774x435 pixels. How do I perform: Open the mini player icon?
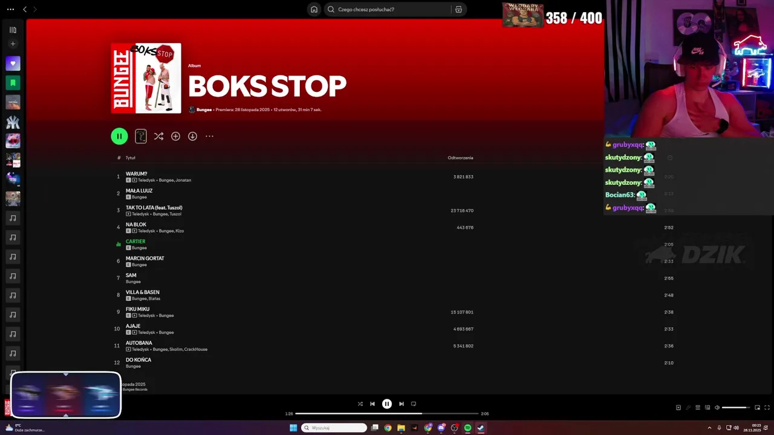(757, 408)
